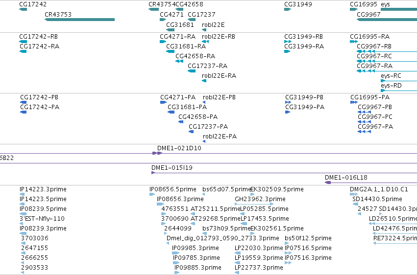Select transcript CG17242-RA
The height and width of the screenshot is (275, 417).
pyautogui.click(x=39, y=46)
